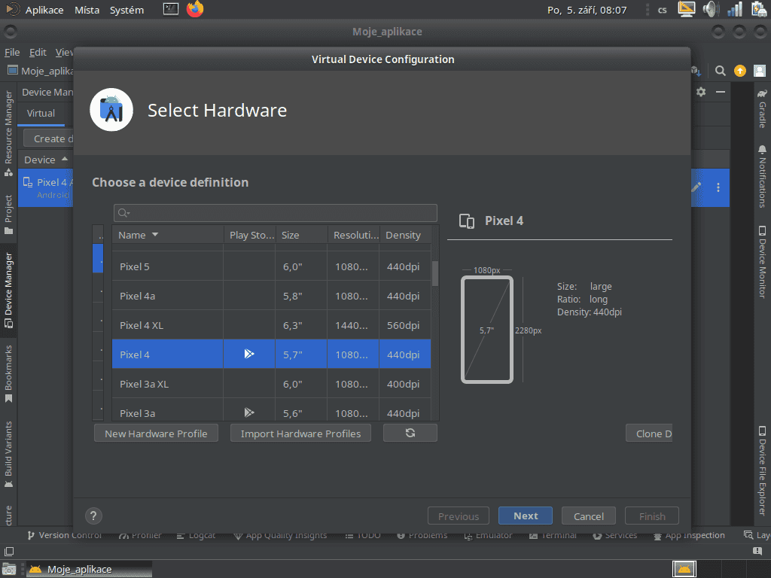Click the help question mark icon

[93, 516]
